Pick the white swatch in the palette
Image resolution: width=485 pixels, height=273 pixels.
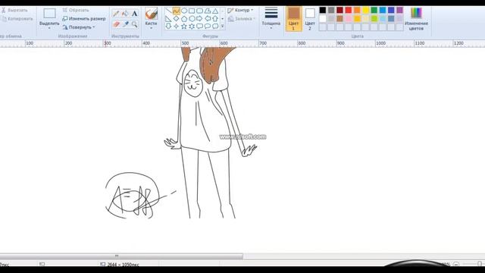[x=323, y=18]
